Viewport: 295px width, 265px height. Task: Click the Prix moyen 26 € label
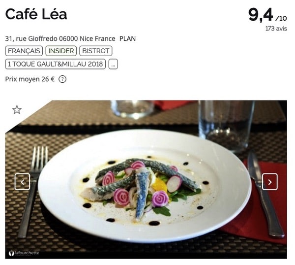[x=30, y=79]
